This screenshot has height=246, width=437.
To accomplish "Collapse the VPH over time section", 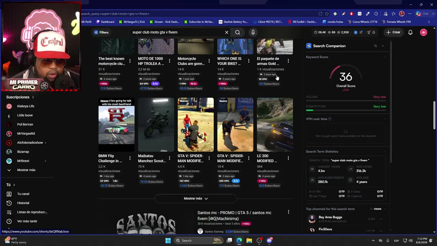I will (x=384, y=119).
